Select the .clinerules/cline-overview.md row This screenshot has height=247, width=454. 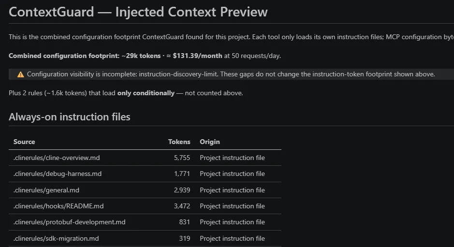pos(145,158)
